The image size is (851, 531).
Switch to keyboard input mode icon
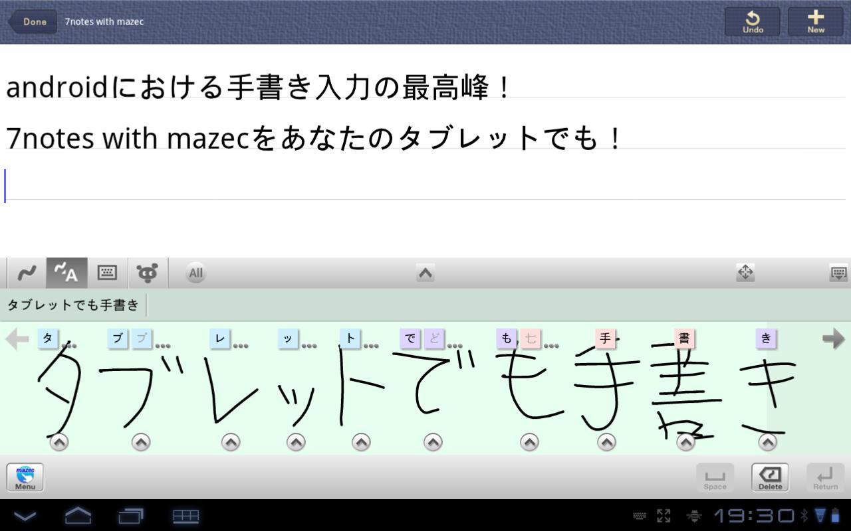(x=107, y=273)
